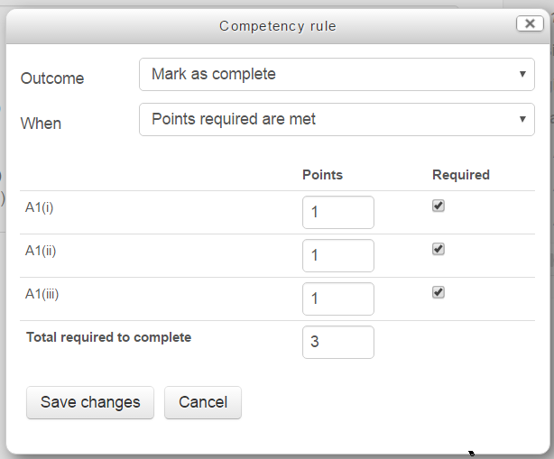Click the When label
This screenshot has width=554, height=459.
pyautogui.click(x=41, y=124)
